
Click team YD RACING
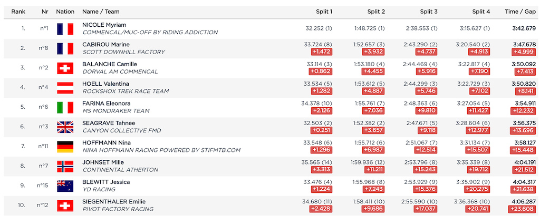tap(99, 189)
